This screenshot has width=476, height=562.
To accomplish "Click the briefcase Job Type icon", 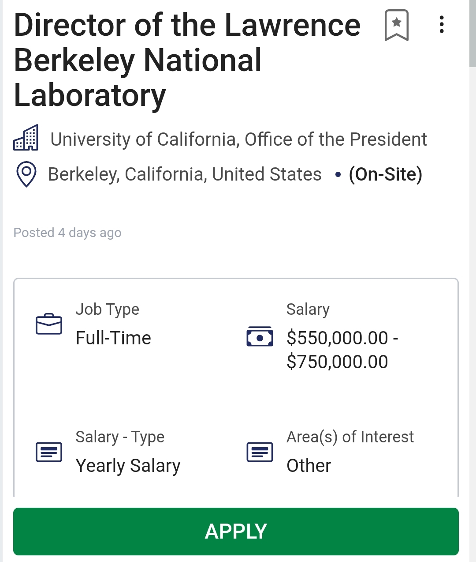I will [x=48, y=324].
